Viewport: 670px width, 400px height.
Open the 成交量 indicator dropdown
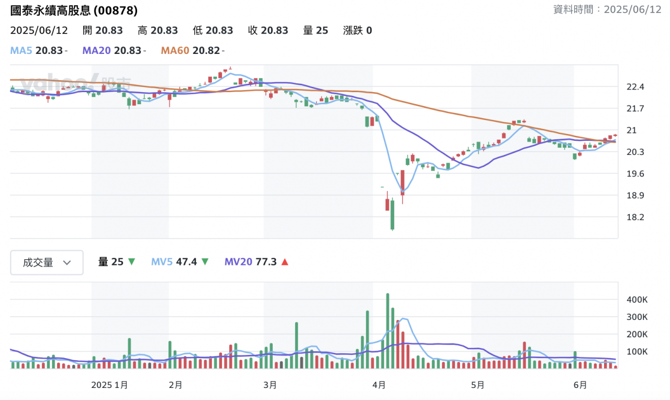[x=47, y=262]
